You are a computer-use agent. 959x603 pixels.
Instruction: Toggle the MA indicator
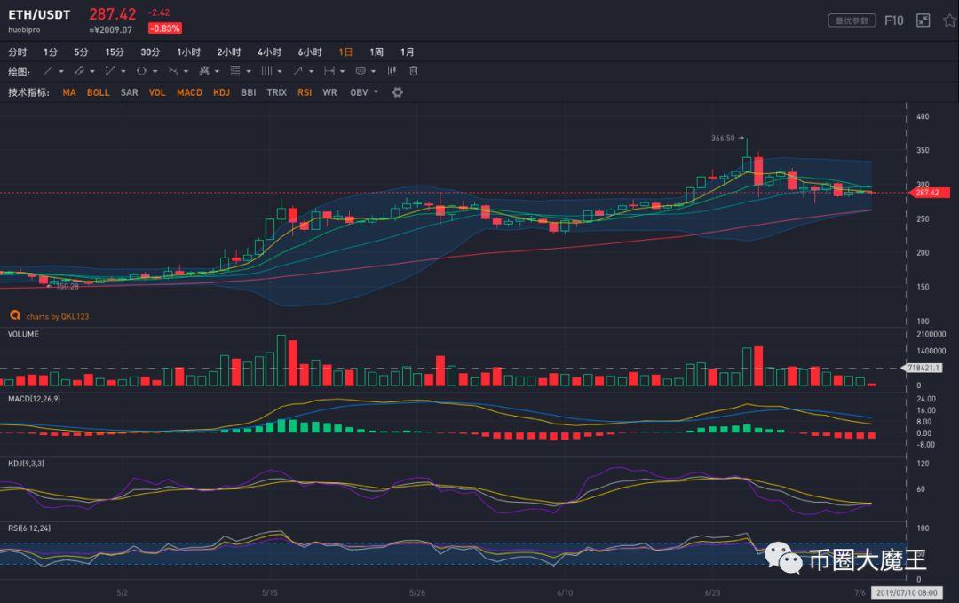69,92
